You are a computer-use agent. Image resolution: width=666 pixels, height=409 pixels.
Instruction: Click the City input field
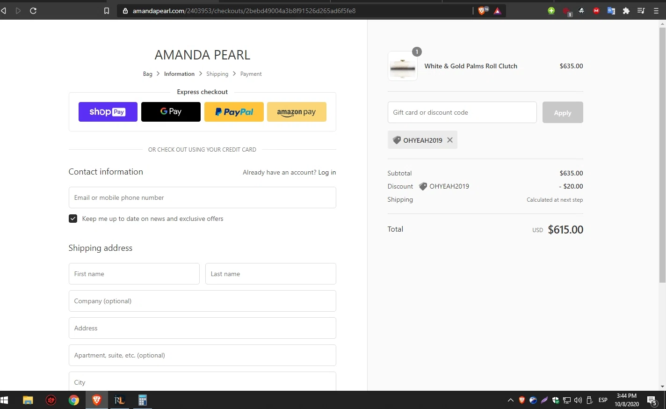(202, 381)
